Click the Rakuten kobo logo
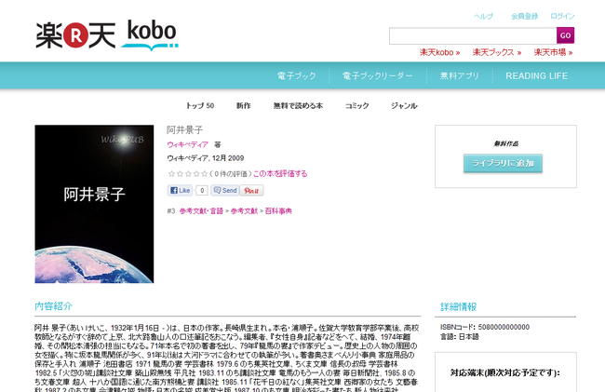605x392 pixels. (x=107, y=35)
